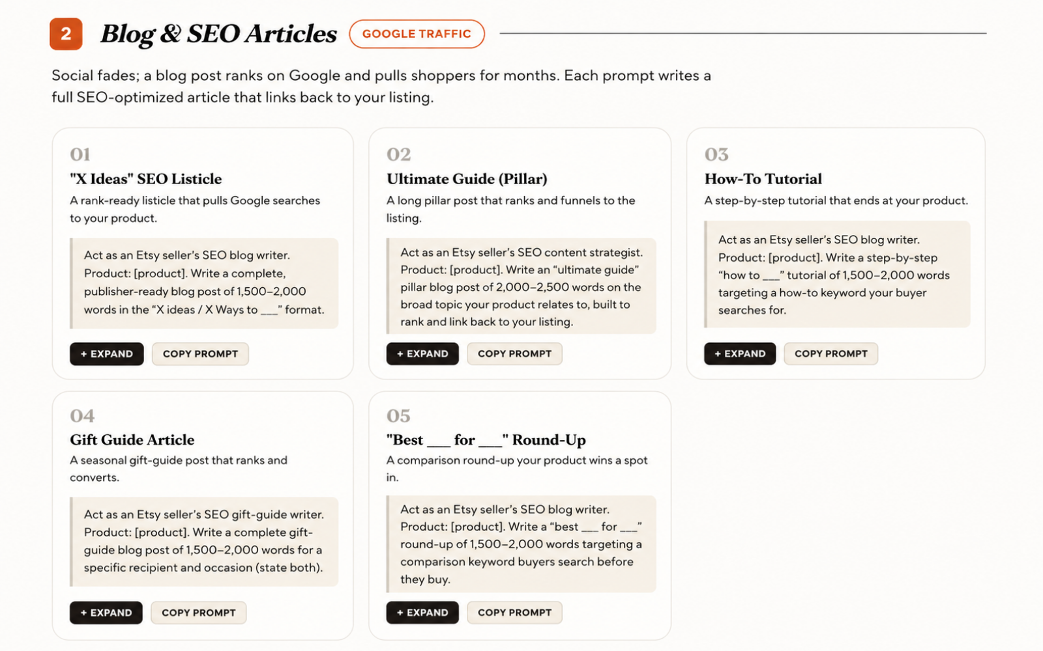Select the listicle prompt text box
The width and height of the screenshot is (1043, 651).
pyautogui.click(x=204, y=283)
